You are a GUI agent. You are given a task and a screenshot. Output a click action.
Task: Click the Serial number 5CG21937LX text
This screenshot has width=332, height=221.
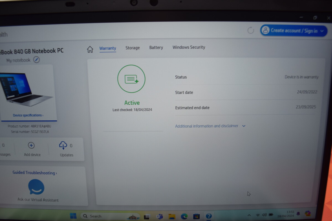tap(30, 132)
